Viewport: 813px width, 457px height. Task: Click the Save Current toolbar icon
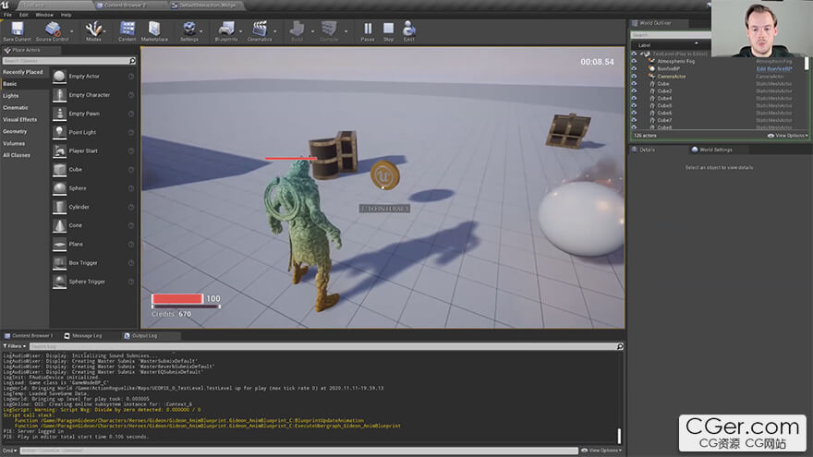point(18,29)
